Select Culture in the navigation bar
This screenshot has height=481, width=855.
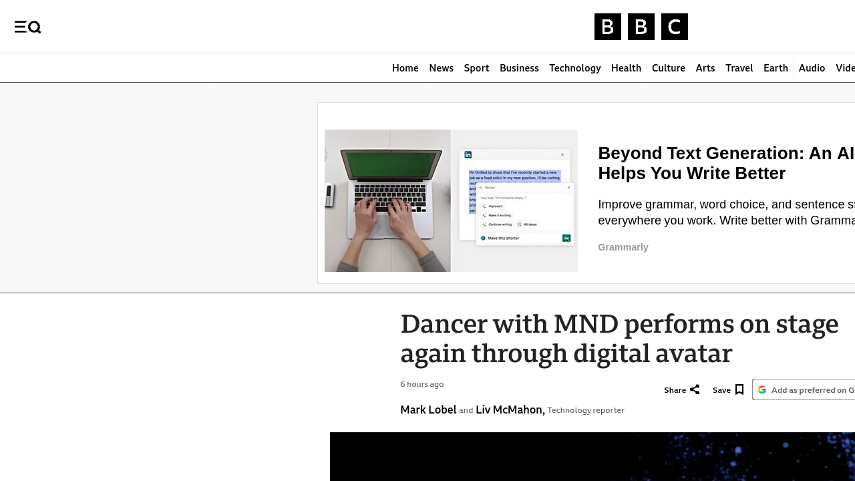point(668,68)
